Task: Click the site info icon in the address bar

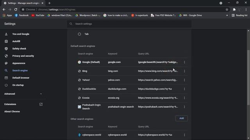Action: [x=23, y=9]
